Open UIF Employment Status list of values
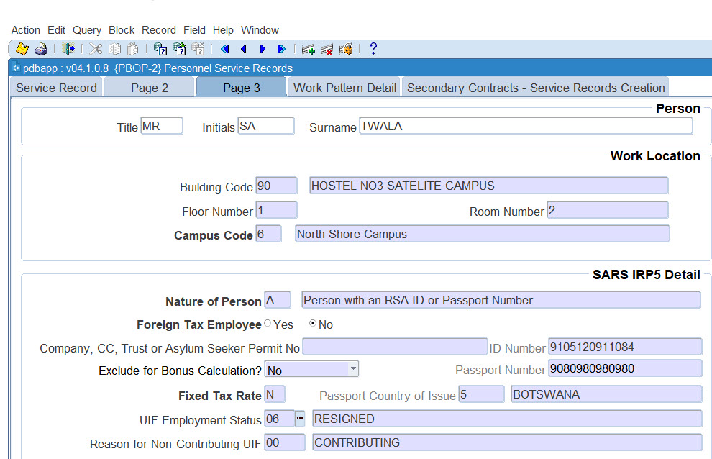The height and width of the screenshot is (459, 712). [x=300, y=419]
